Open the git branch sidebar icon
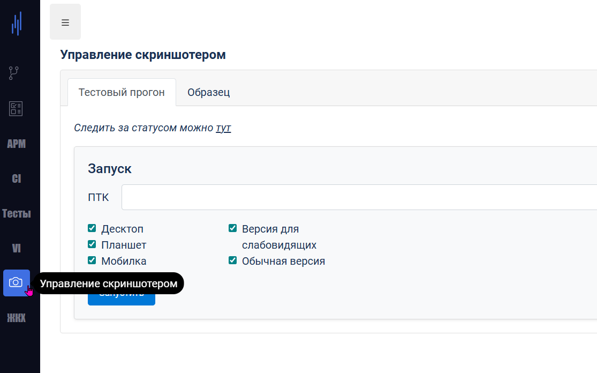This screenshot has height=373, width=597. (14, 73)
